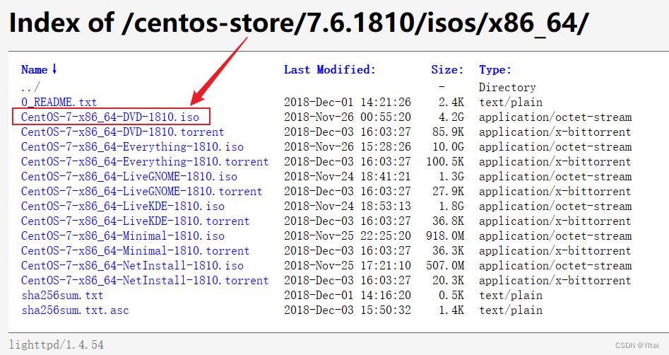669x355 pixels.
Task: Click the 2.4K size of 0_README.txt
Action: coord(451,103)
